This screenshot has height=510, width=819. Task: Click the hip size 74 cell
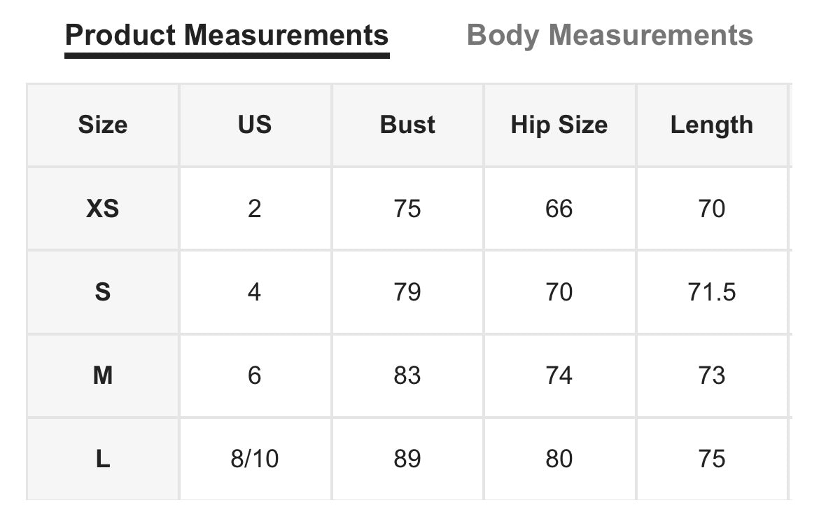click(x=559, y=375)
